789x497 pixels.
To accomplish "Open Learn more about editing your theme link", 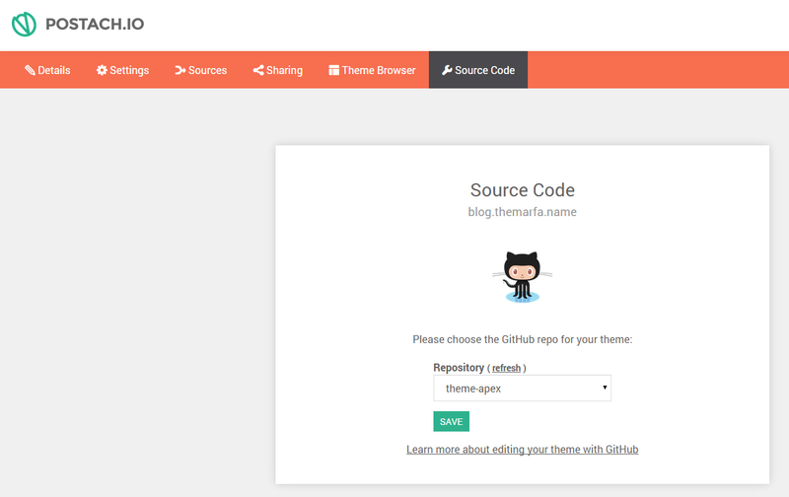I will (523, 450).
